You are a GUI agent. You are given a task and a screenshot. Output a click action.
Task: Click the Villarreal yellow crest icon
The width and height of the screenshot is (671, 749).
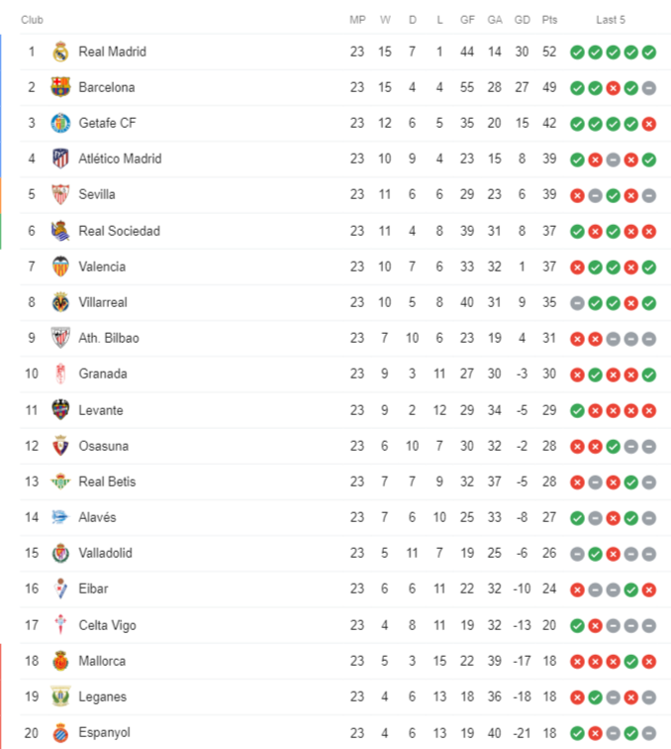[60, 302]
